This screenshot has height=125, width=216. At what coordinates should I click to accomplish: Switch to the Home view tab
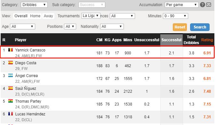pos(35,16)
